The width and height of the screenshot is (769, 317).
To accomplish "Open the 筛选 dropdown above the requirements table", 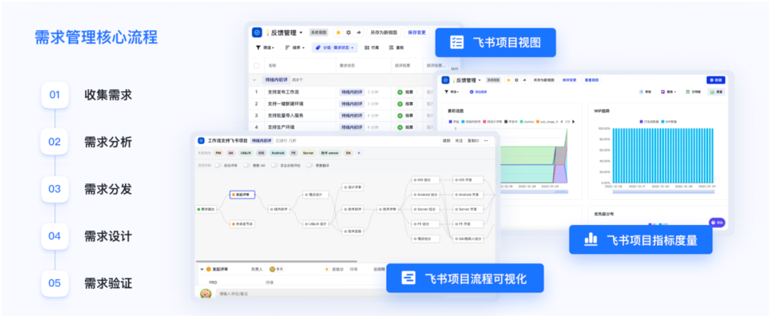I will click(x=265, y=48).
